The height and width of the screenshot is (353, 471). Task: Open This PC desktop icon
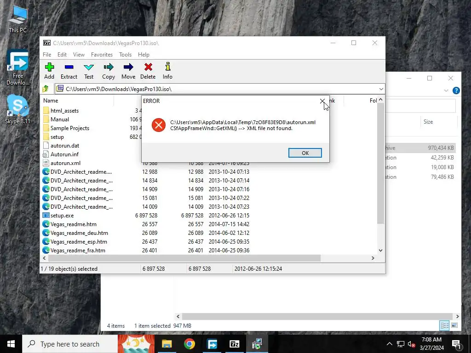click(x=18, y=20)
